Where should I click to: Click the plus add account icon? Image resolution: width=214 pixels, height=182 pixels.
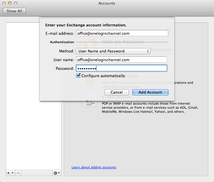[x=10, y=173]
